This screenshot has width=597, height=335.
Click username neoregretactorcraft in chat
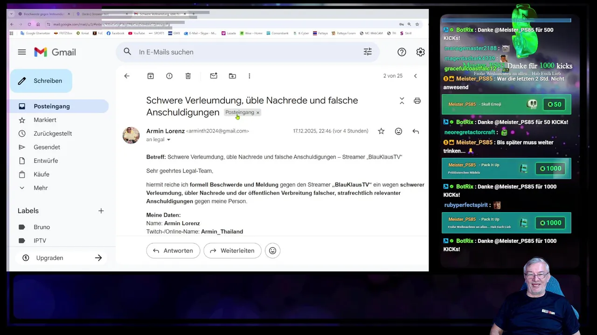[470, 132]
